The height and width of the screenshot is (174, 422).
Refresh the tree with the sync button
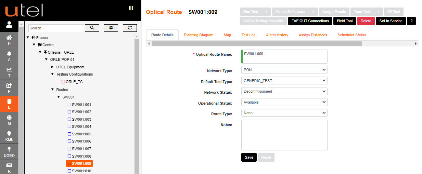[x=130, y=28]
